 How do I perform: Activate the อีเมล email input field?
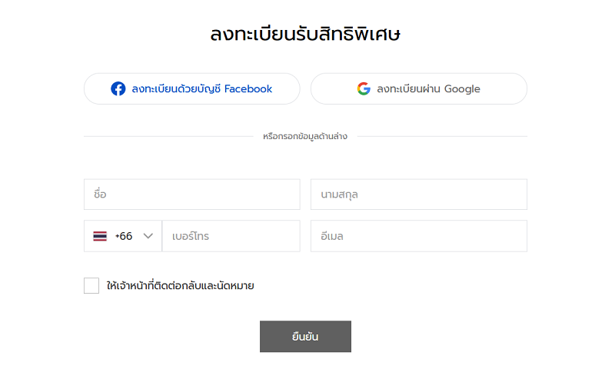(x=419, y=236)
